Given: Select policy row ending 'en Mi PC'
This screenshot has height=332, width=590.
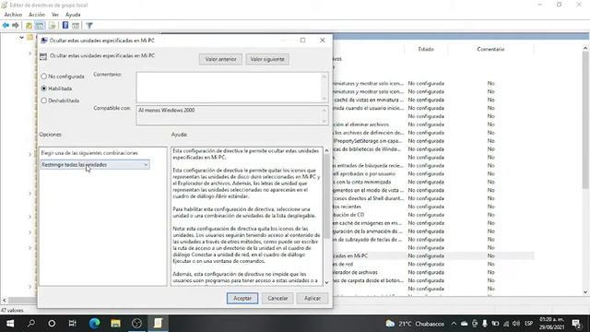Looking at the screenshot, I should point(432,256).
